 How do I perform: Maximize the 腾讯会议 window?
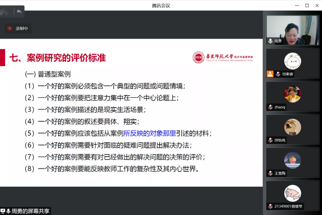pyautogui.click(x=307, y=5)
